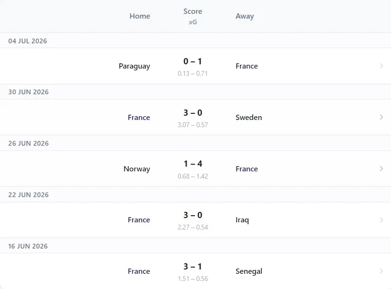391x289 pixels.
Task: Click the Away column header
Action: pos(245,16)
